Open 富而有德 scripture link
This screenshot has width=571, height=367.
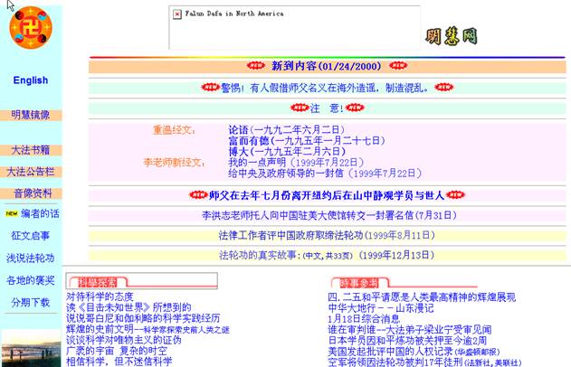click(307, 141)
